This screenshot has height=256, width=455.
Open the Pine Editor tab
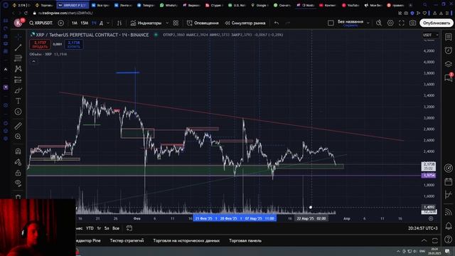click(88, 240)
